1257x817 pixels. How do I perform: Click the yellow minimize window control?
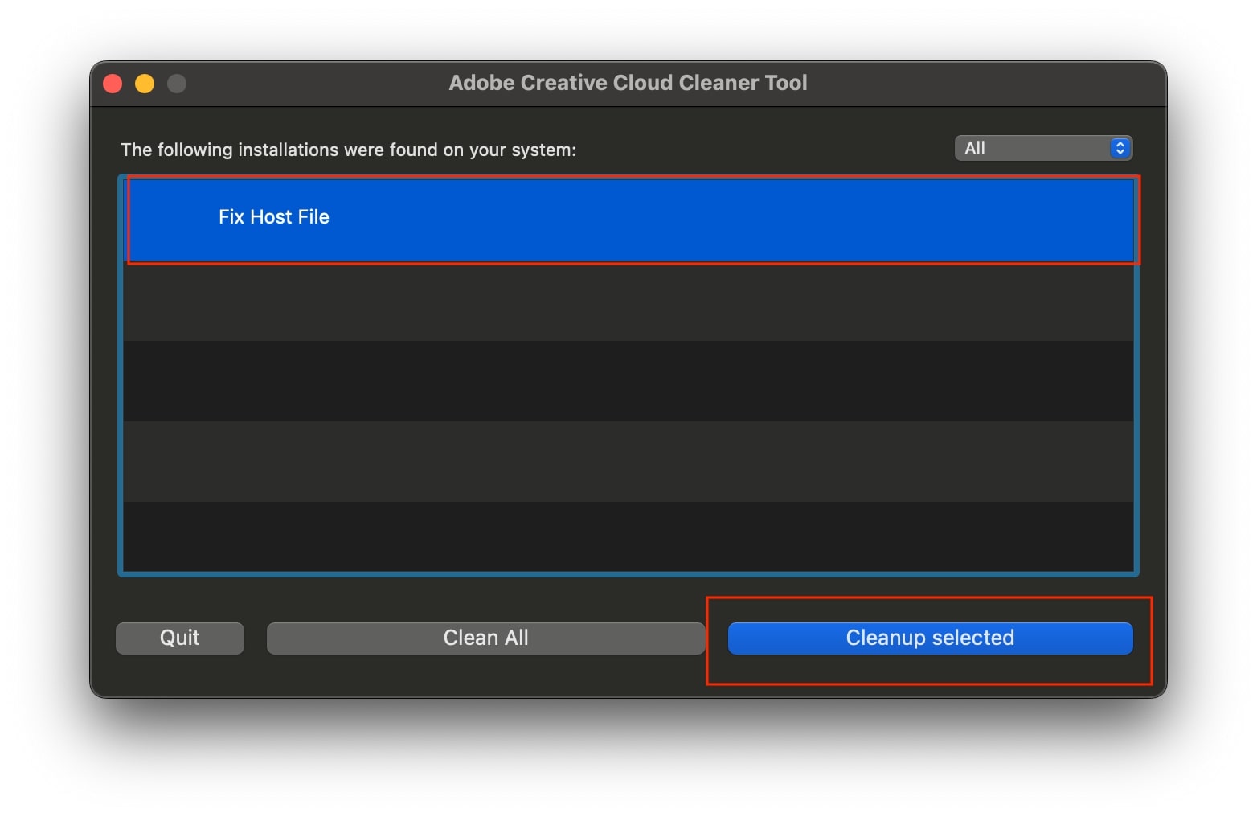tap(145, 83)
